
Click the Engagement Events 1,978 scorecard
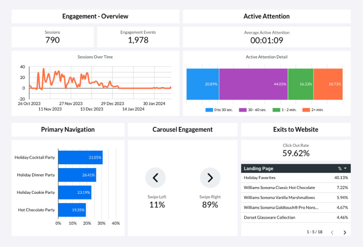[x=138, y=37]
